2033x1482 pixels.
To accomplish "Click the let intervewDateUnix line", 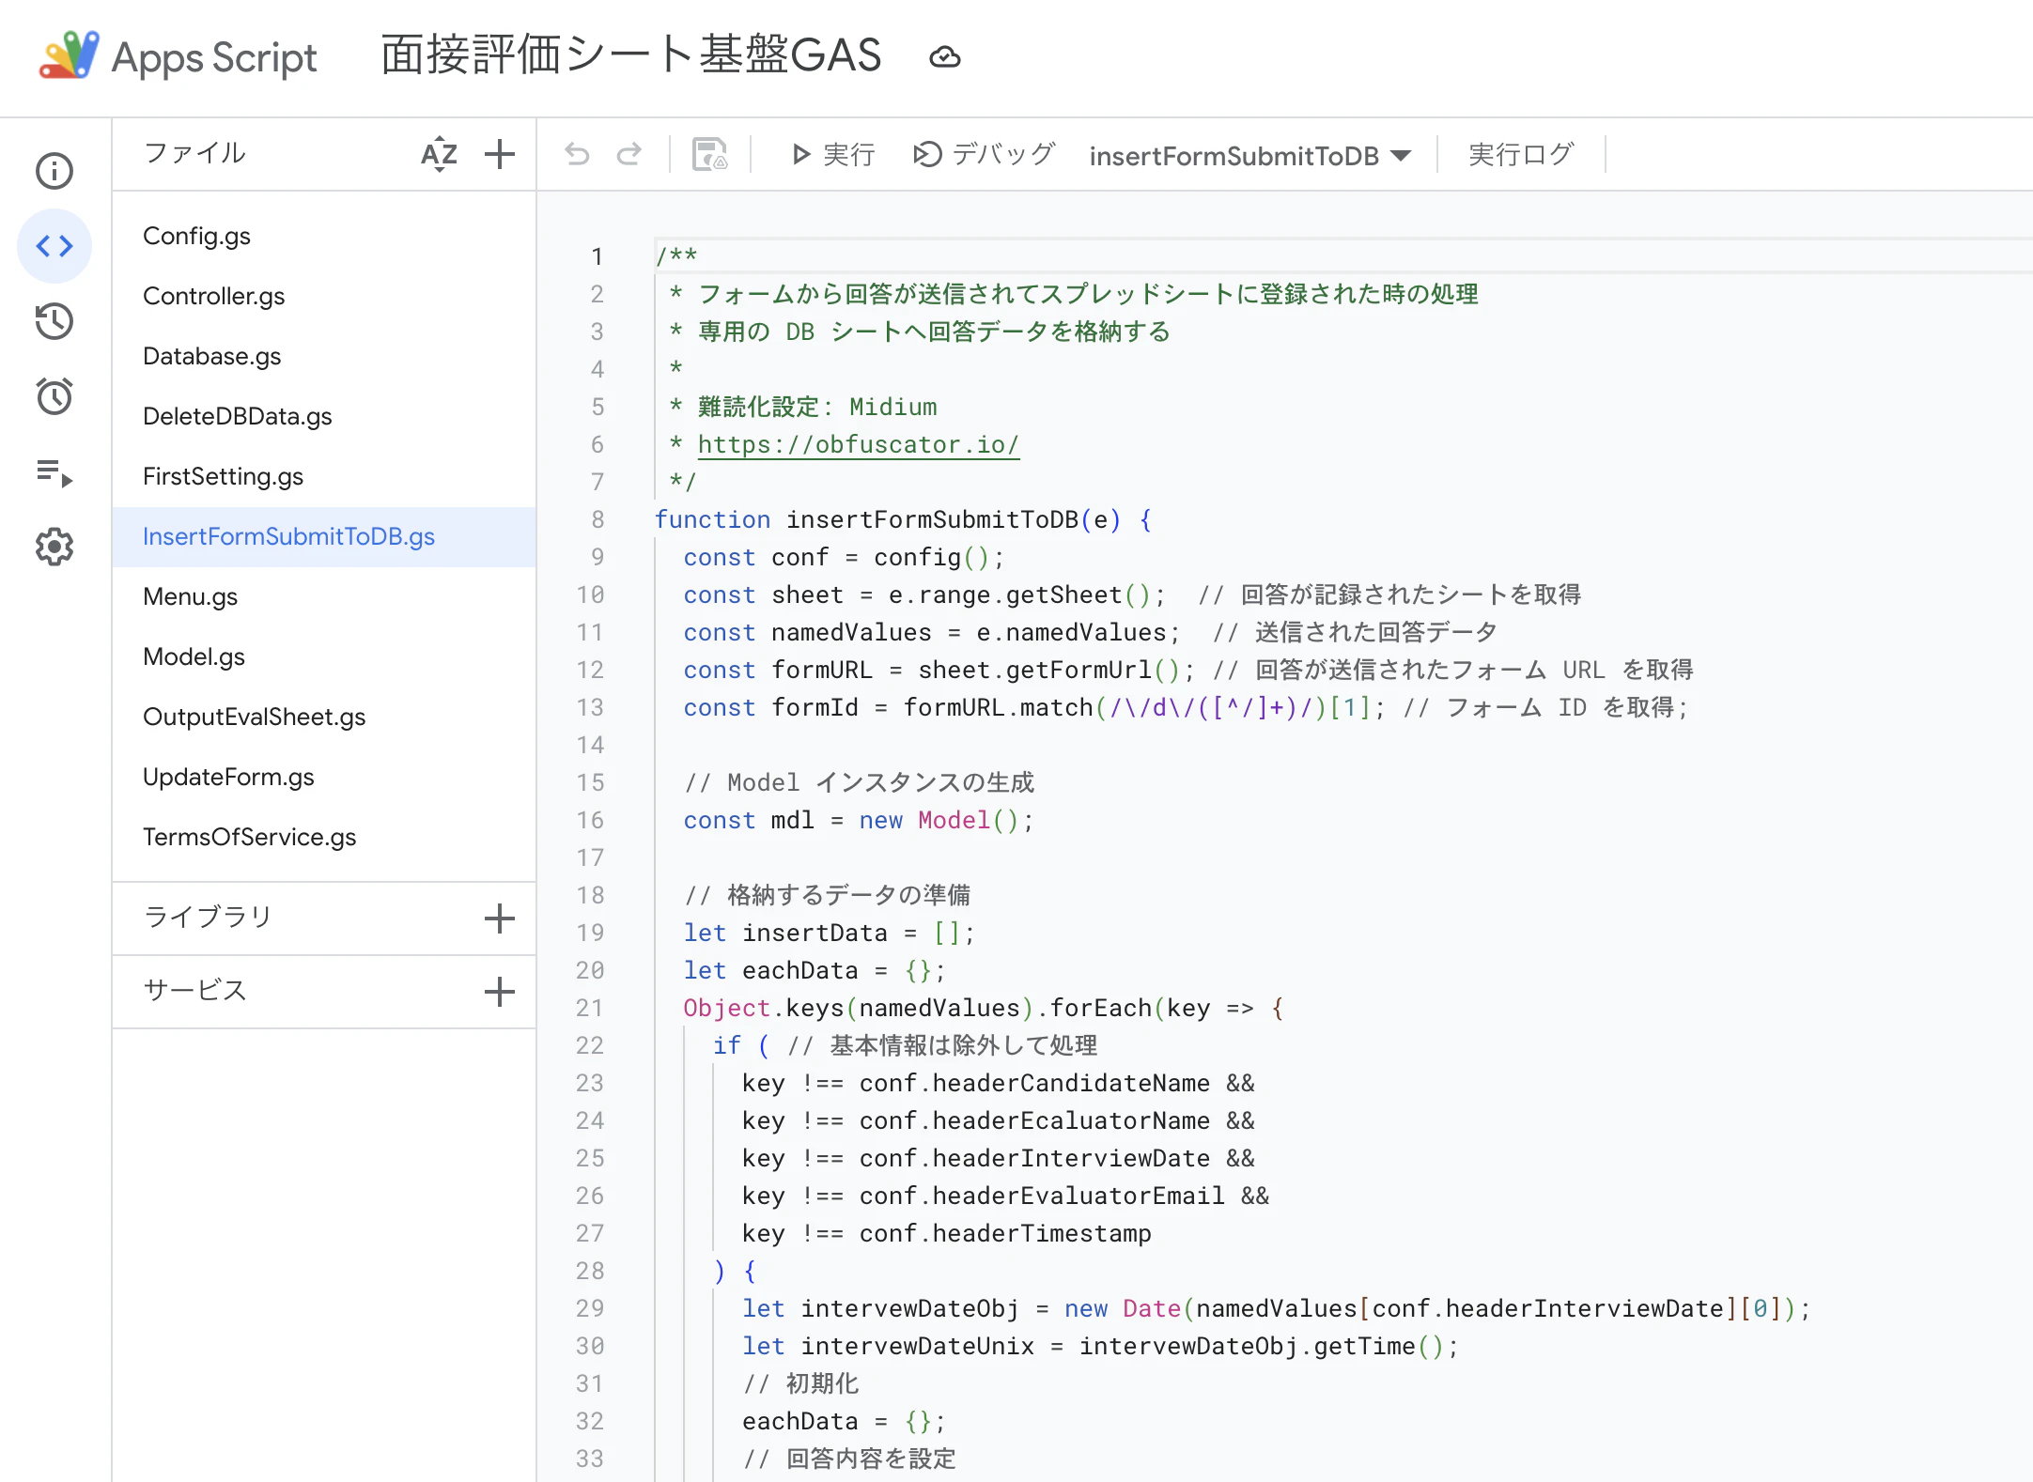I will (1100, 1346).
